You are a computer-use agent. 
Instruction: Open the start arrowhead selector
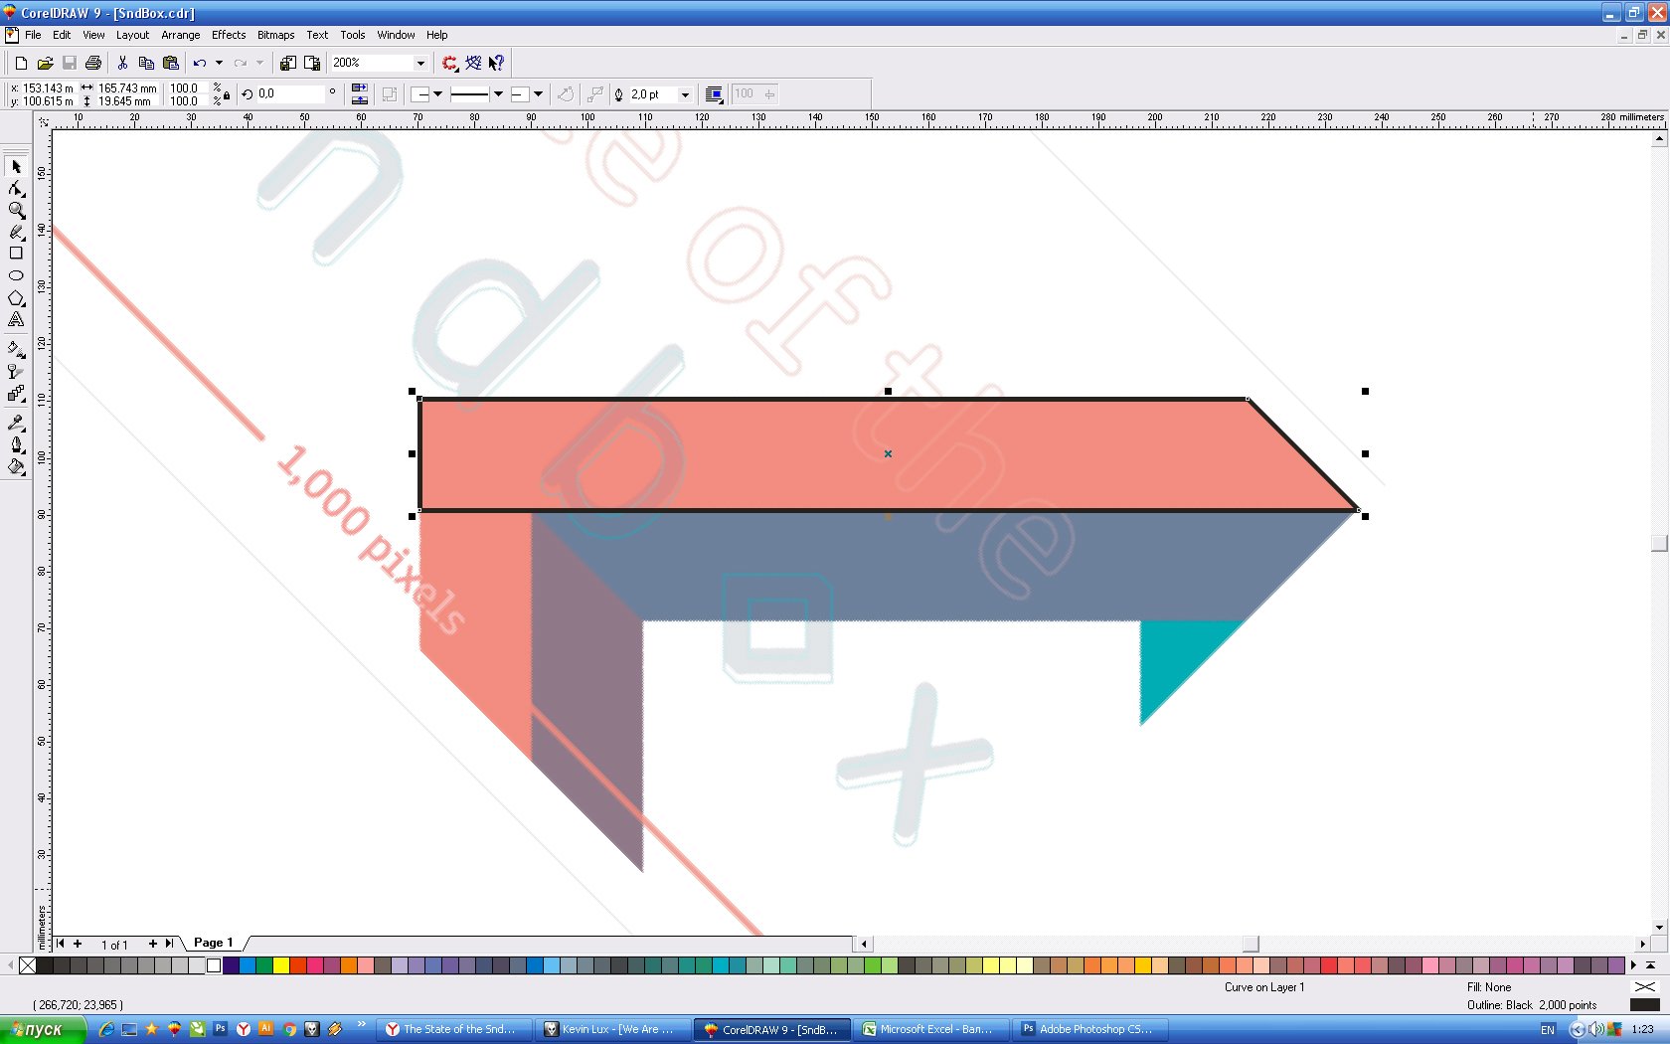(x=427, y=94)
